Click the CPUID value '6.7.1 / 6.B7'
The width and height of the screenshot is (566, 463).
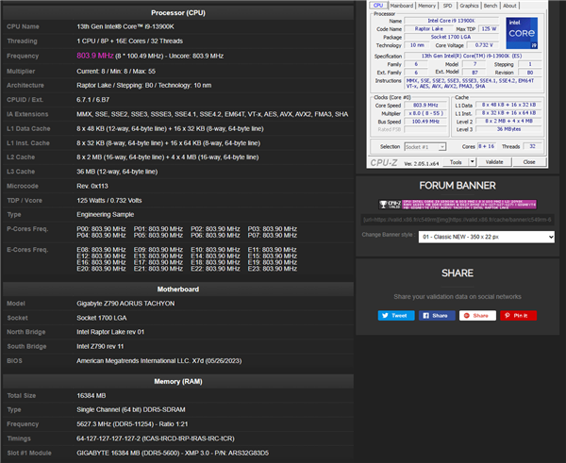click(x=92, y=100)
